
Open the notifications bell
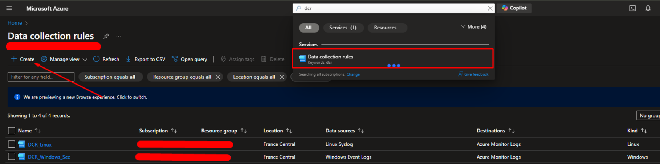tap(648, 8)
